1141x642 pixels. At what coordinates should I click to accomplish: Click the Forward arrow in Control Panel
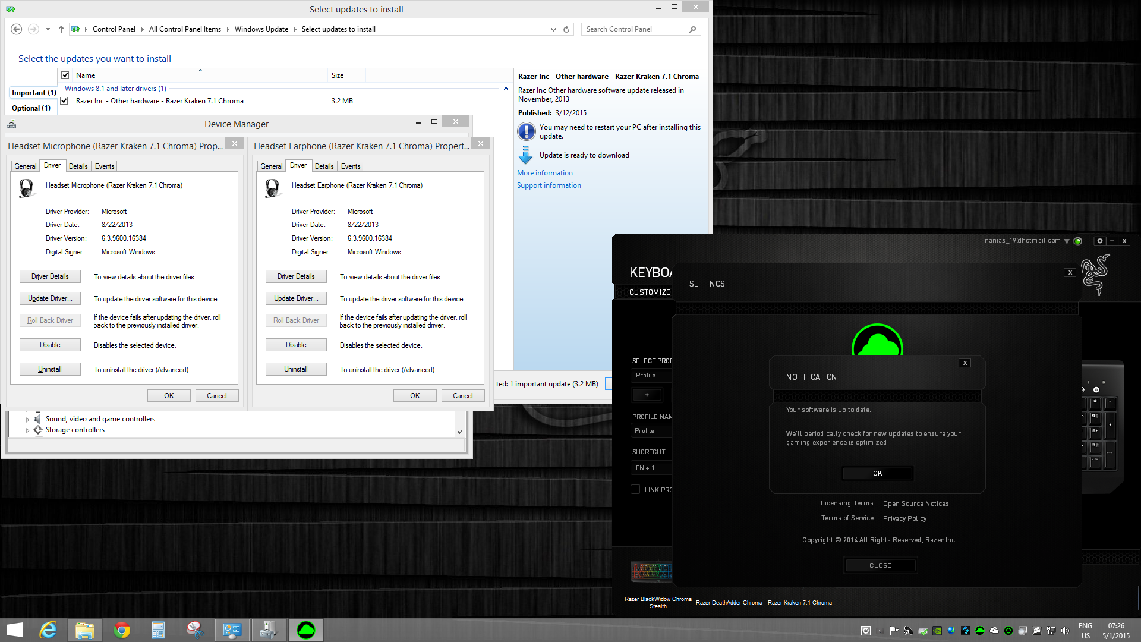tap(33, 29)
